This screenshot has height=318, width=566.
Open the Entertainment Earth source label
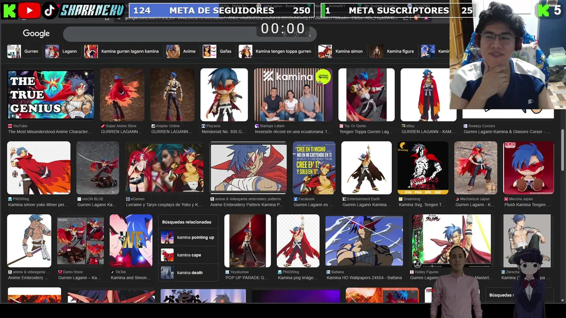pyautogui.click(x=361, y=199)
